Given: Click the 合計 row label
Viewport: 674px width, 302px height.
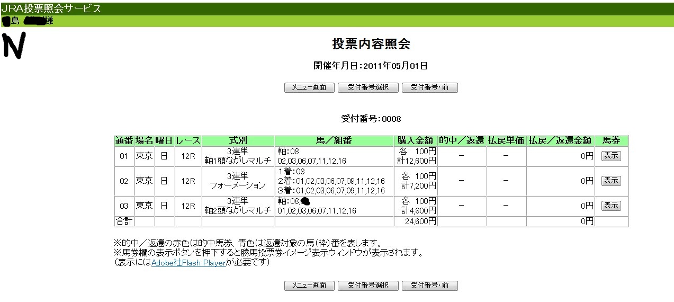Looking at the screenshot, I should [124, 221].
